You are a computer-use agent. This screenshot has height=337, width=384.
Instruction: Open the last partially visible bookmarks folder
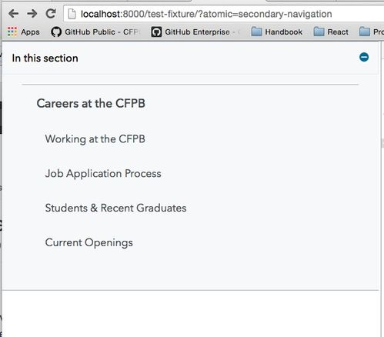pos(372,32)
